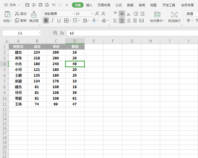
Task: Open the font name dropdown 微软雅黑
Action: point(73,14)
